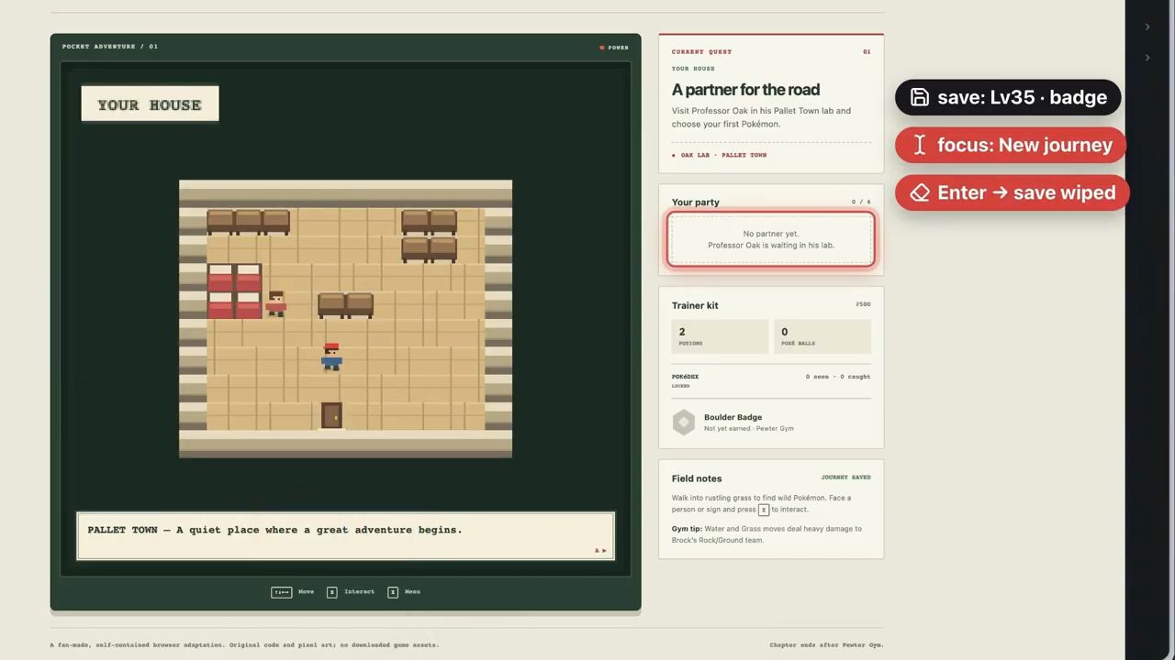Screen dimensions: 1175x660
Task: Click the 'Interact' control label
Action: 359,592
